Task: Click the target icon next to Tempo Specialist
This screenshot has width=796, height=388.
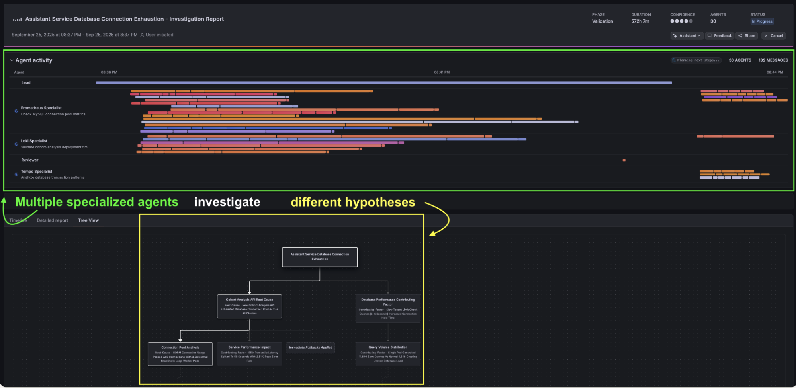Action: (16, 174)
